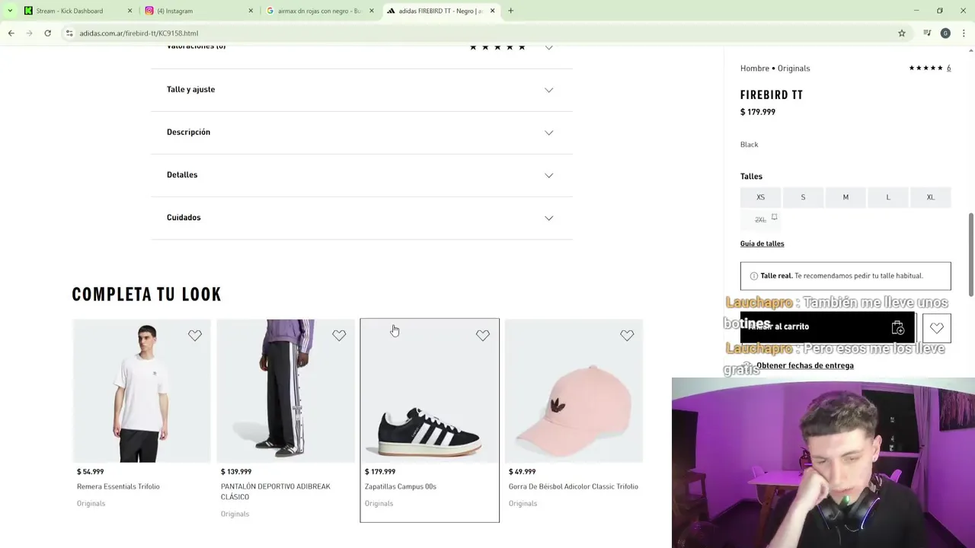This screenshot has width=975, height=548.
Task: Close the Kick Dashboard tab
Action: tap(129, 11)
